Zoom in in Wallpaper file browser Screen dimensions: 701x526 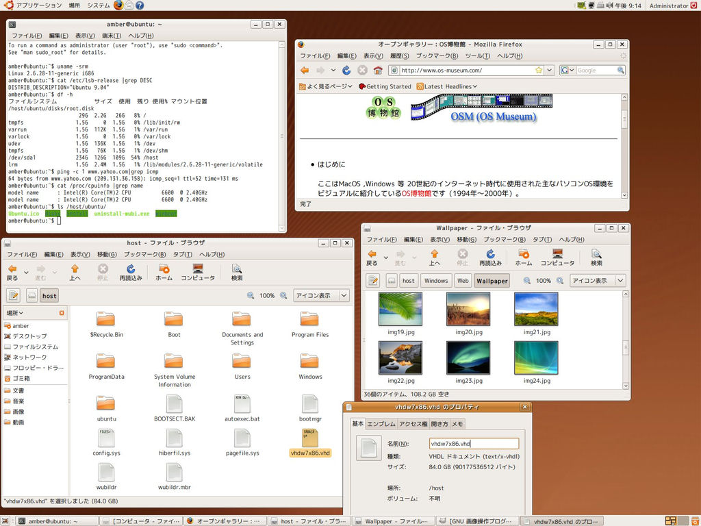coord(560,280)
